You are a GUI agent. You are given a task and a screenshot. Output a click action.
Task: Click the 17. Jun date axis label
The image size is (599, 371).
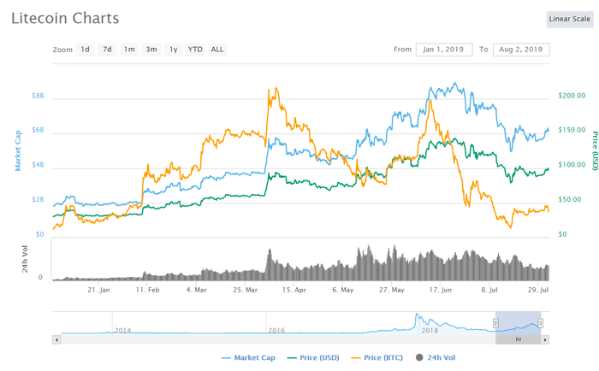coord(441,290)
